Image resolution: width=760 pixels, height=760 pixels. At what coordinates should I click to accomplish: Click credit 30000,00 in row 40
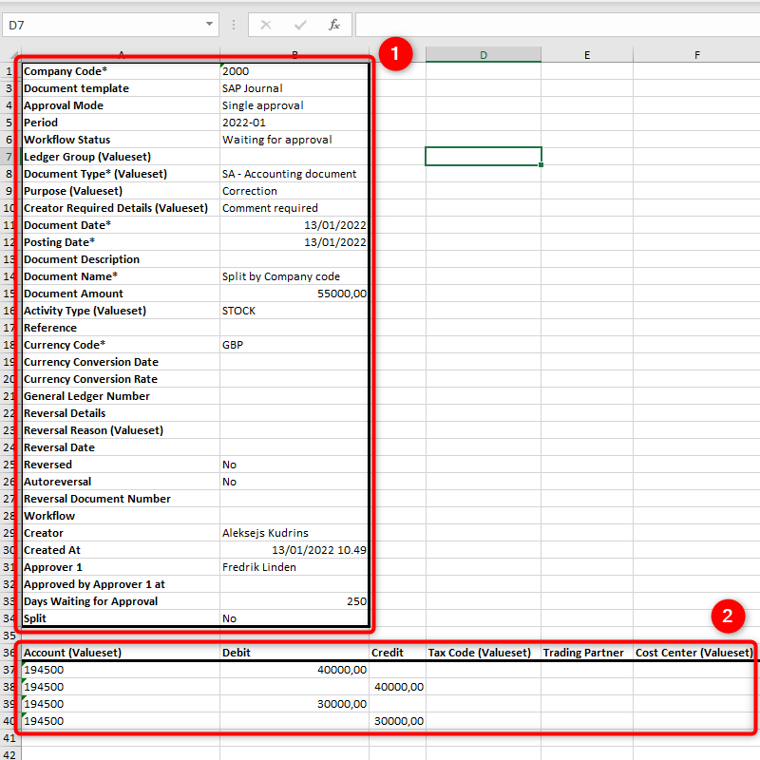397,721
